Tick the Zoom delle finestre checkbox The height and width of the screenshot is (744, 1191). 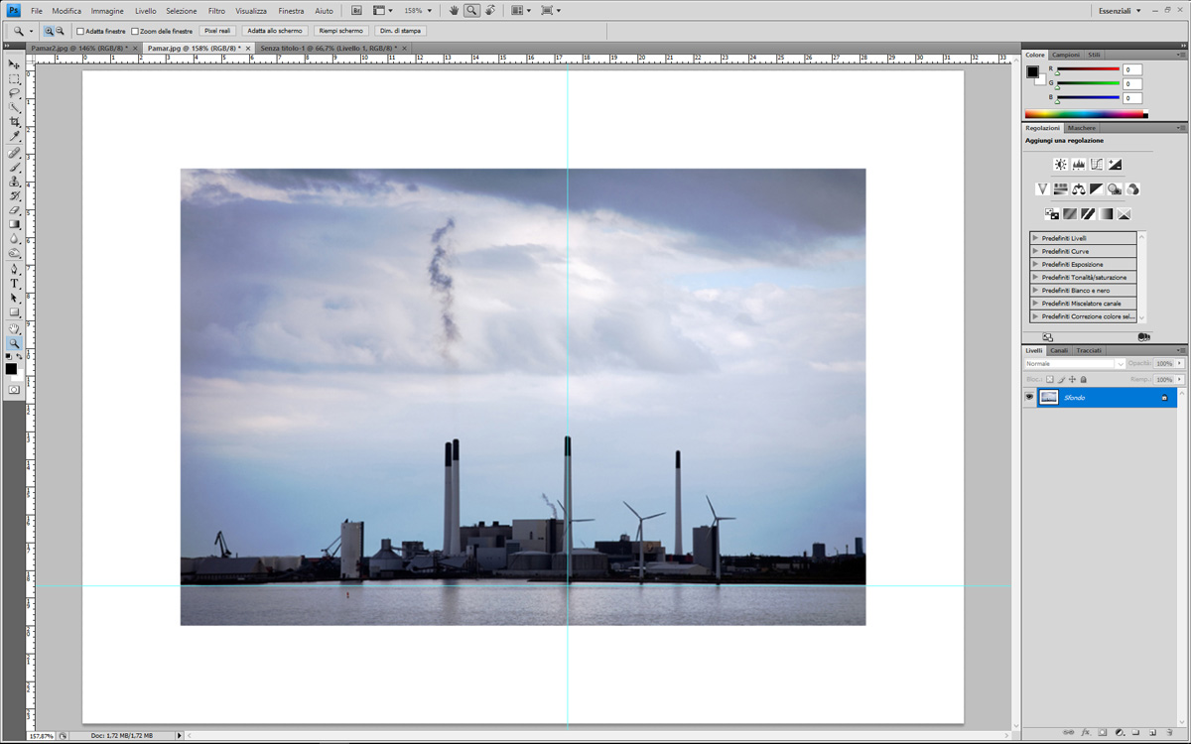(x=135, y=32)
